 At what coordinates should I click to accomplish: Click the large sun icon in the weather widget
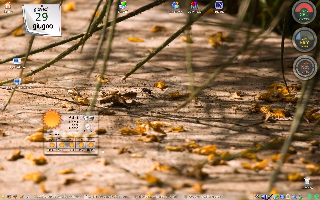pyautogui.click(x=52, y=119)
